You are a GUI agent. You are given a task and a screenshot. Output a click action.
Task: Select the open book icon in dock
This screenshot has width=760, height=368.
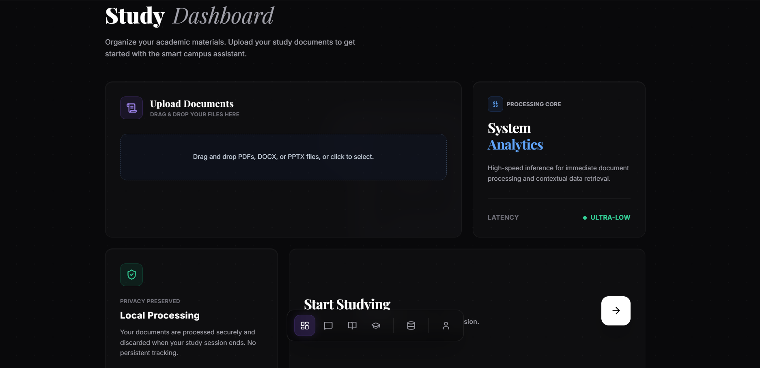[352, 325]
